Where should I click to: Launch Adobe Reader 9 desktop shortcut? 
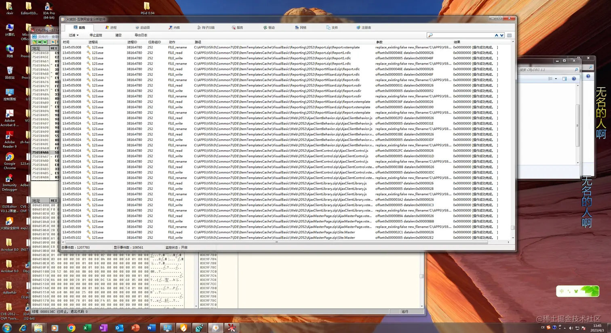click(x=10, y=139)
